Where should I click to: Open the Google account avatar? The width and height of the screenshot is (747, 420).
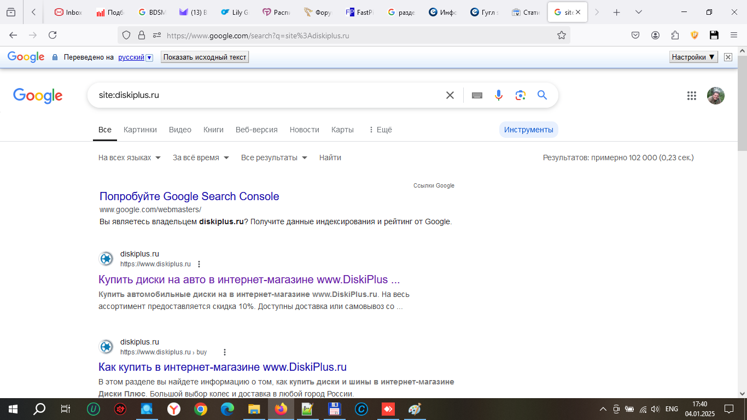coord(715,96)
